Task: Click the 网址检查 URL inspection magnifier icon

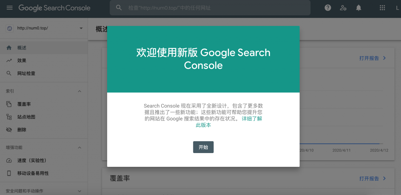Action: point(9,73)
